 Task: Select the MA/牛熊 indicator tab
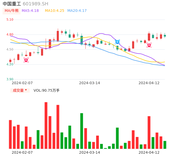(x=12, y=11)
